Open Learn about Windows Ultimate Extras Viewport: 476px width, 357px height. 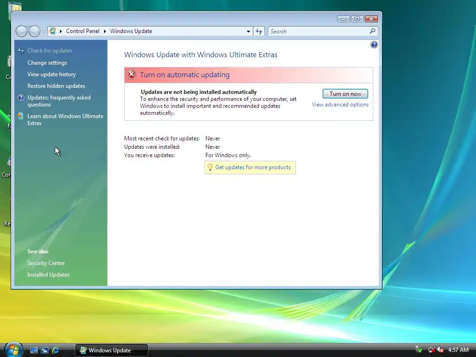tap(65, 119)
